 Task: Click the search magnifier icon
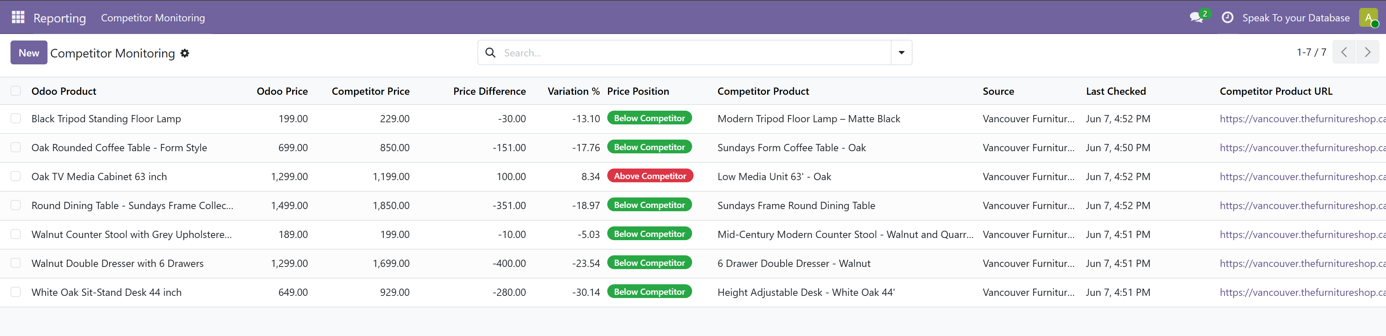490,52
